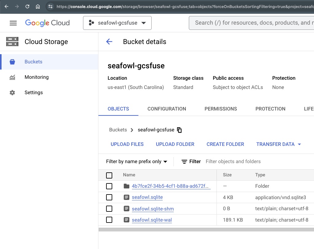Check the seafowl.sqlite row checkbox
Screen dimensions: 314x249
click(x=109, y=197)
